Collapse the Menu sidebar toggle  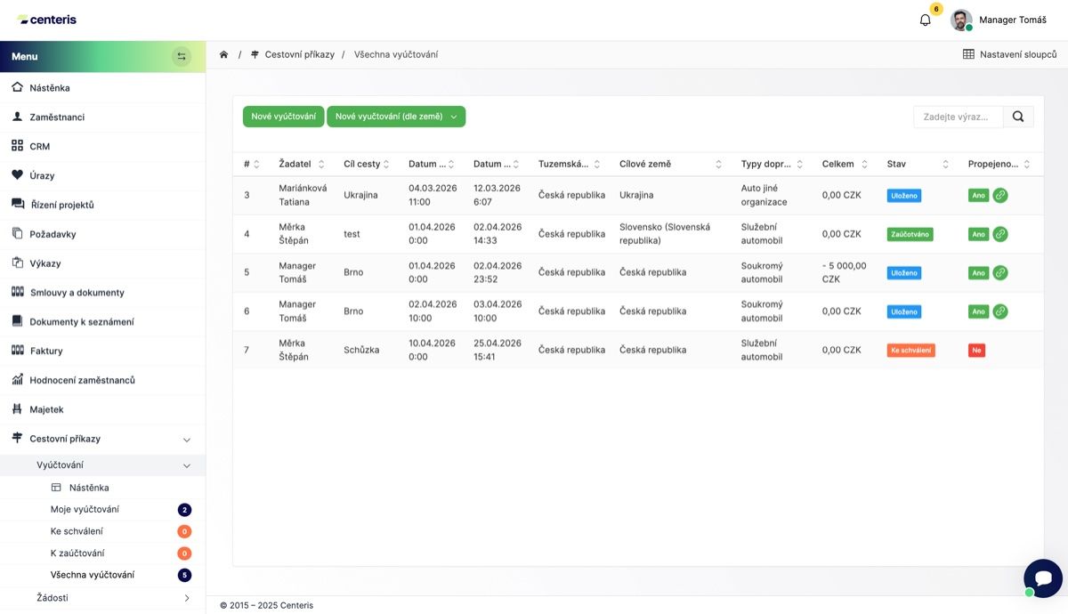coord(182,56)
